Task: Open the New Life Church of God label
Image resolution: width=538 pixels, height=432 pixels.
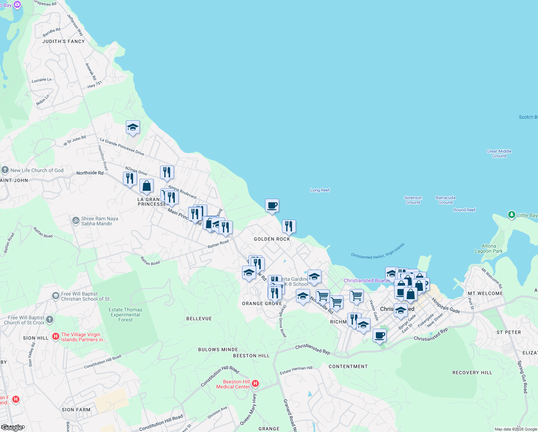Action: tap(37, 170)
